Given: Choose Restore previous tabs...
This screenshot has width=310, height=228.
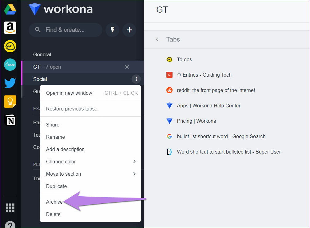Looking at the screenshot, I should pos(90,109).
